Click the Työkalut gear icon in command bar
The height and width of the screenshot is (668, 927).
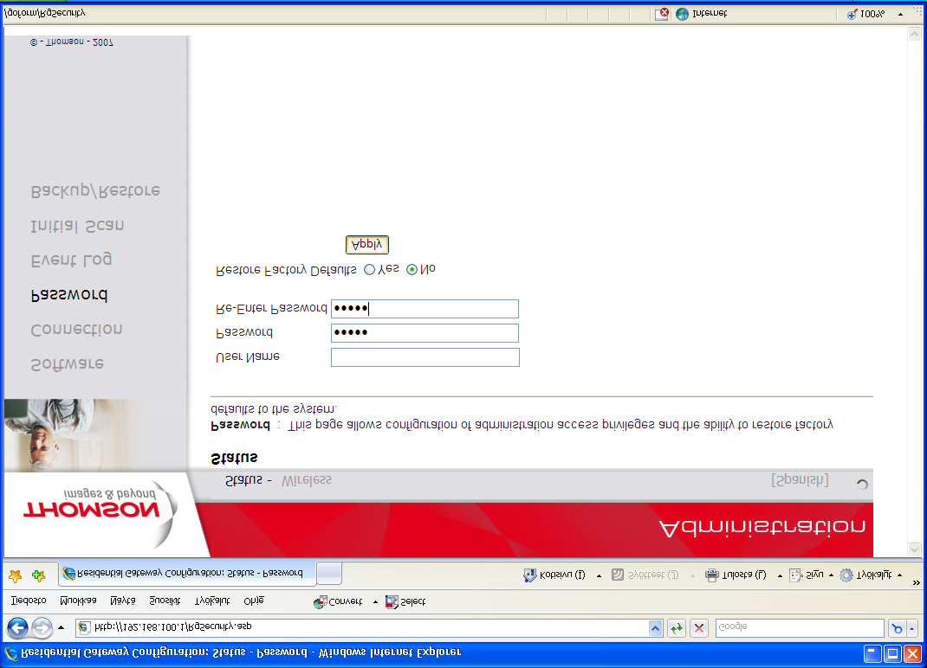pyautogui.click(x=846, y=575)
